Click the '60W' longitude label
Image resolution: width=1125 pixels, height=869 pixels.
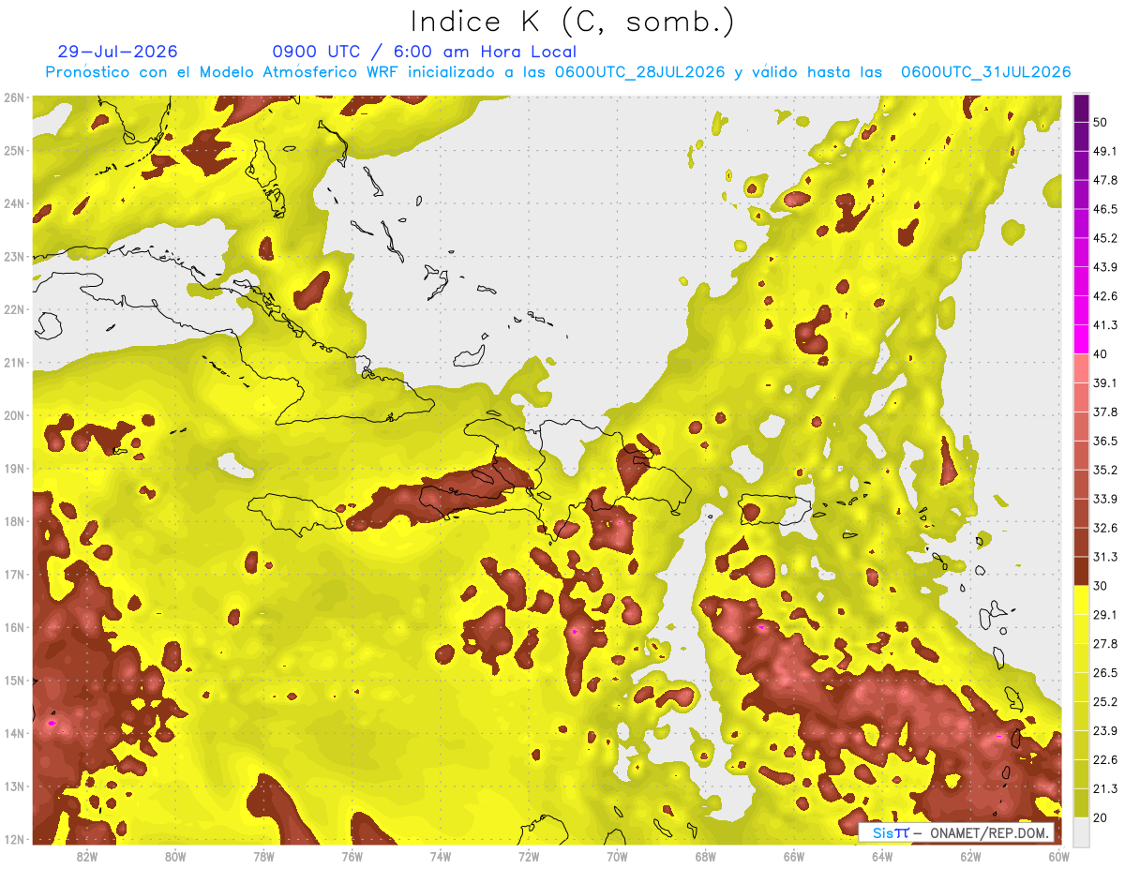pyautogui.click(x=1058, y=857)
